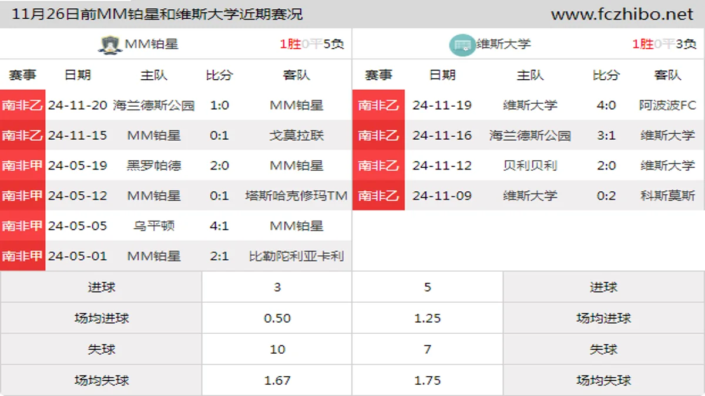Select the date 24-05-19 cell
705x396 pixels.
point(78,165)
